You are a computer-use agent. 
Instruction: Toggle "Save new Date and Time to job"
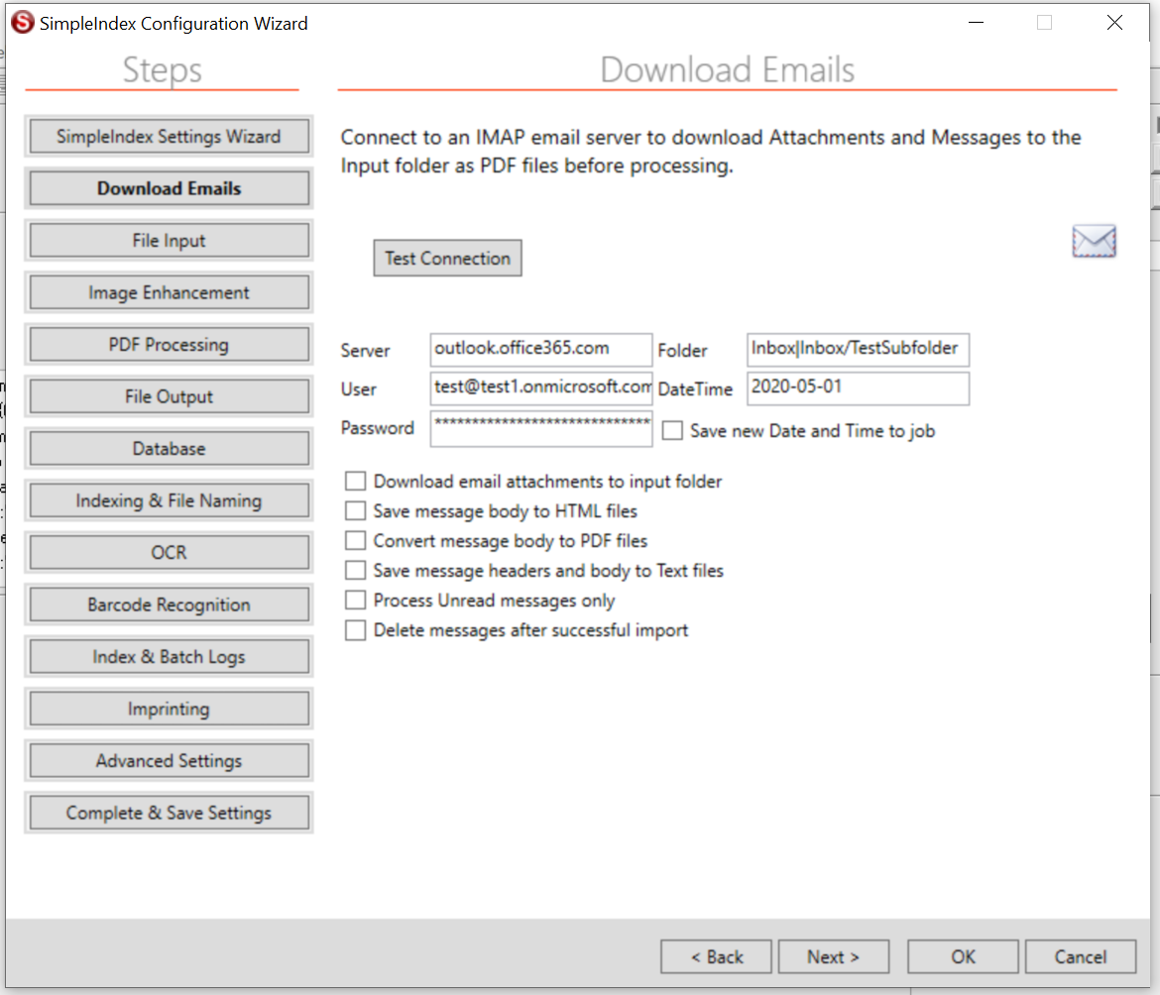click(x=672, y=430)
